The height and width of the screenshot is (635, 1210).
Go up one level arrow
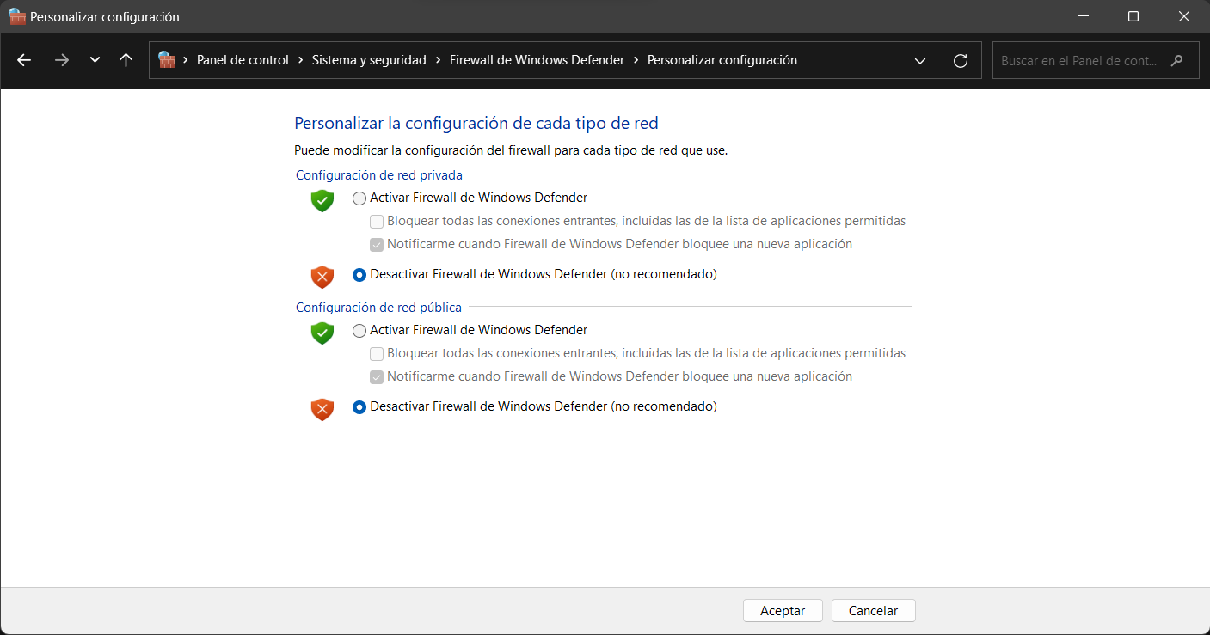pos(126,60)
